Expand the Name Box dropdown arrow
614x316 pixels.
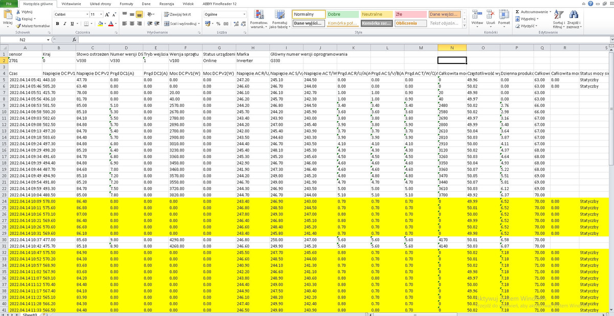(48, 39)
